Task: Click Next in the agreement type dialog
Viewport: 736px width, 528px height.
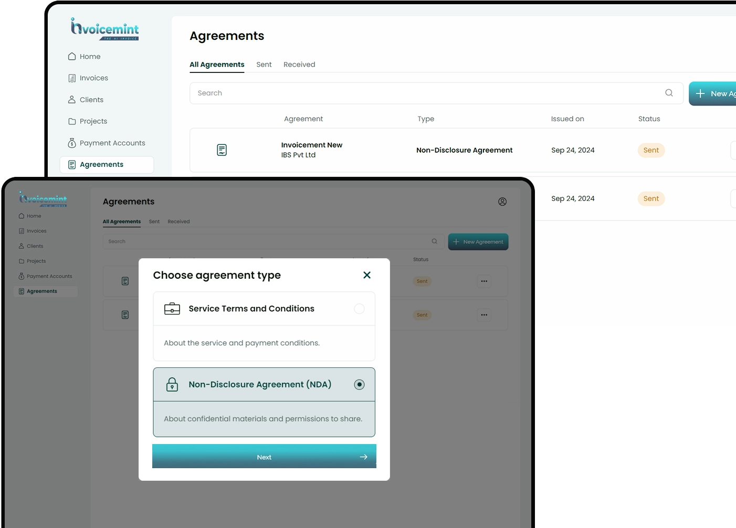Action: [x=264, y=457]
